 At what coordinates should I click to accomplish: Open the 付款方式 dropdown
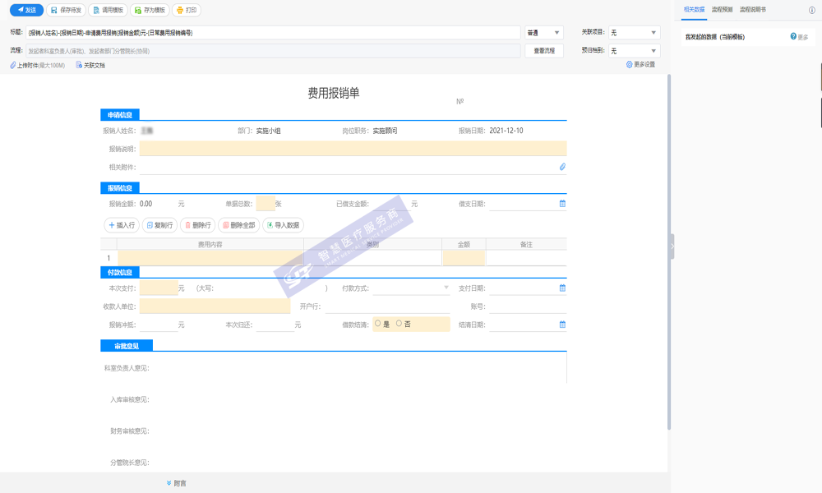click(411, 288)
